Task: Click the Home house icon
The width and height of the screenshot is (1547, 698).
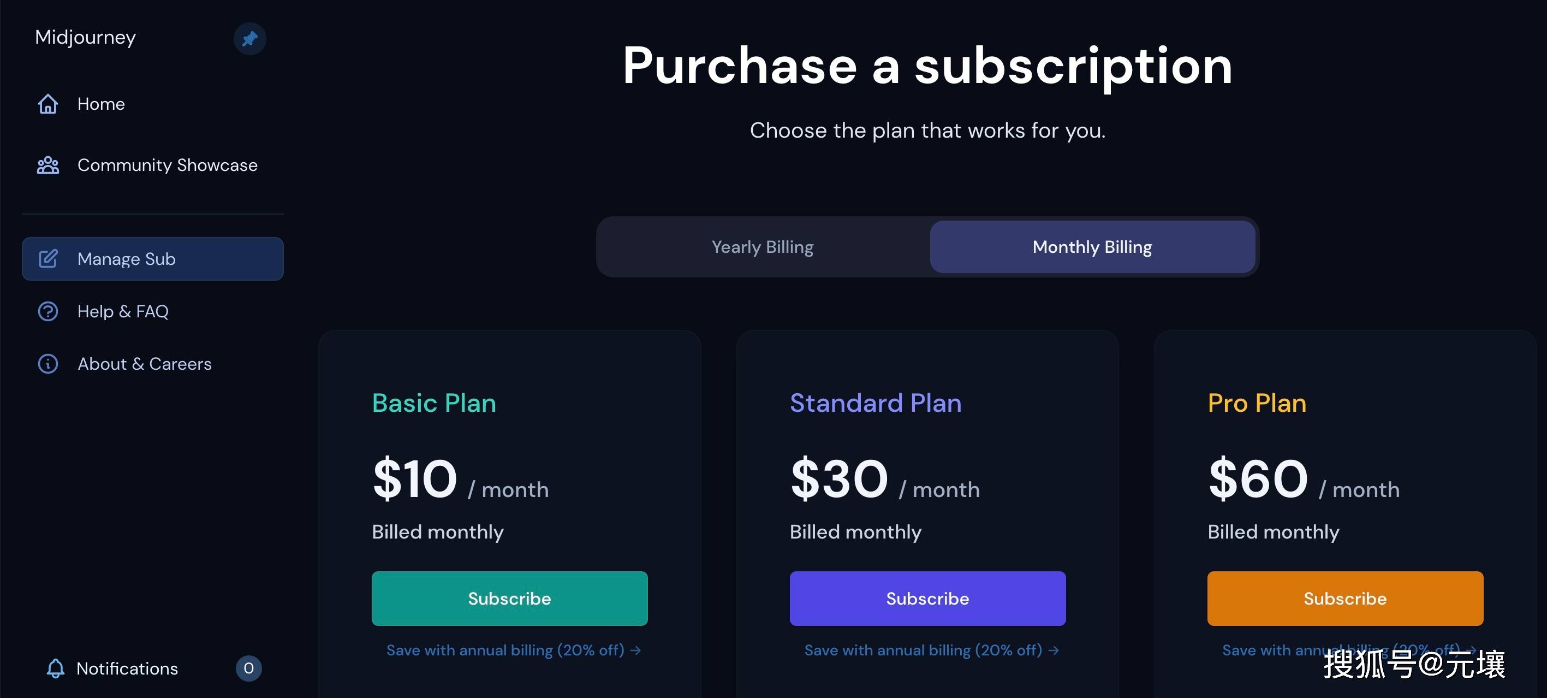Action: (x=48, y=104)
